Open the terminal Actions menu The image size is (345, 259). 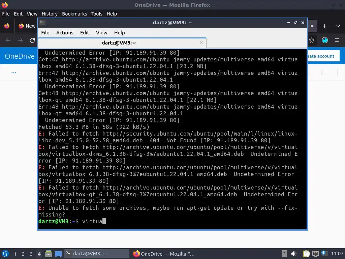click(65, 33)
